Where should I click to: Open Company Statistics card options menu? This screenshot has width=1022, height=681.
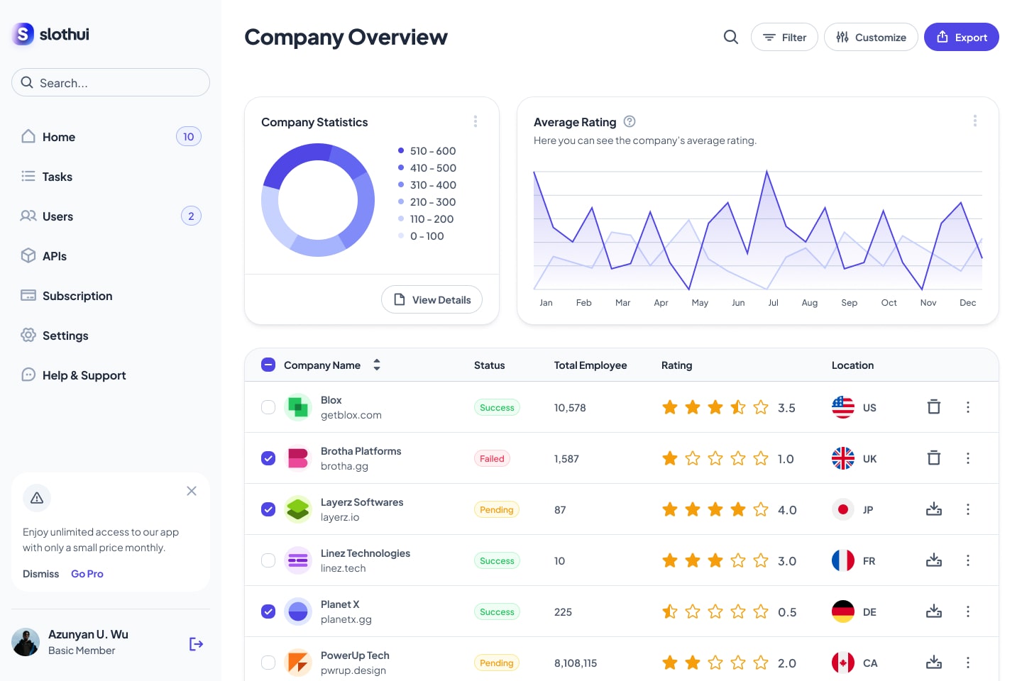coord(476,121)
